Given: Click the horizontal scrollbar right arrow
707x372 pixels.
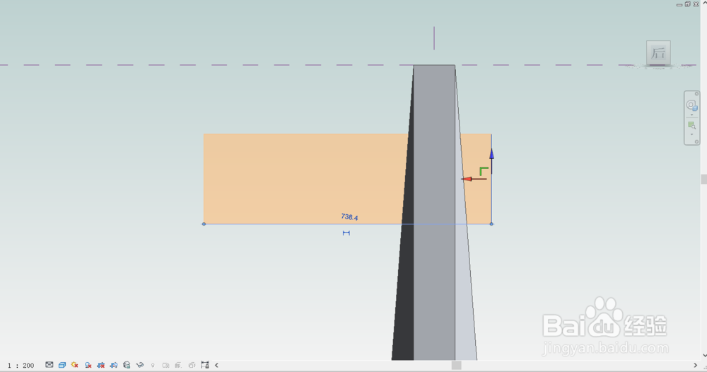Looking at the screenshot, I should (695, 365).
